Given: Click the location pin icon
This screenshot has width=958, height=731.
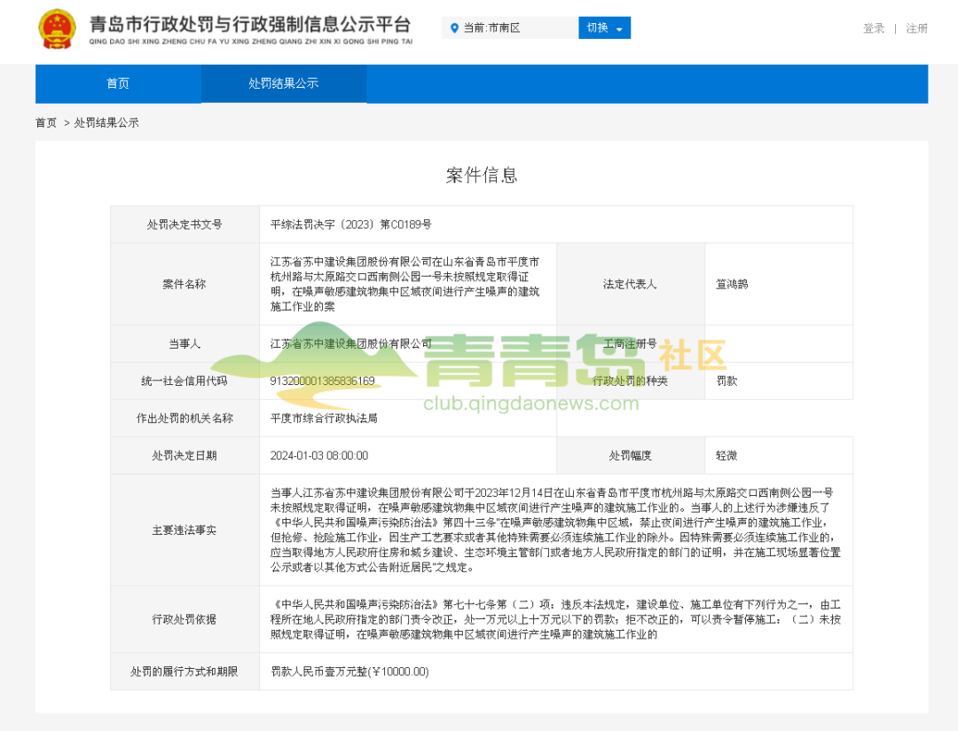Looking at the screenshot, I should point(454,28).
